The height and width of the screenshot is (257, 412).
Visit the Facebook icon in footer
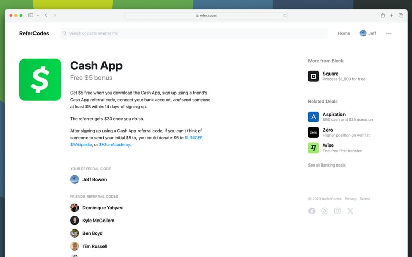[x=312, y=211]
